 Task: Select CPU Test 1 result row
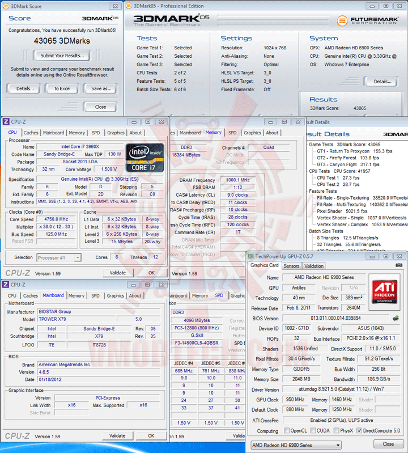coord(338,177)
